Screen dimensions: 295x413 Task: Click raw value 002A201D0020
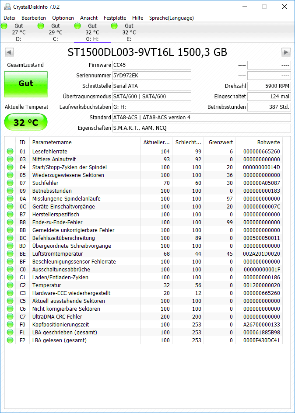coord(261,253)
